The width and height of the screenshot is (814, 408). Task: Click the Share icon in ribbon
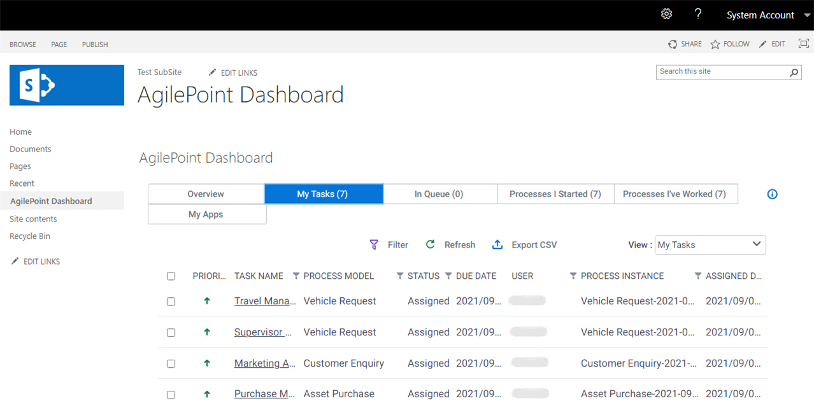(673, 44)
